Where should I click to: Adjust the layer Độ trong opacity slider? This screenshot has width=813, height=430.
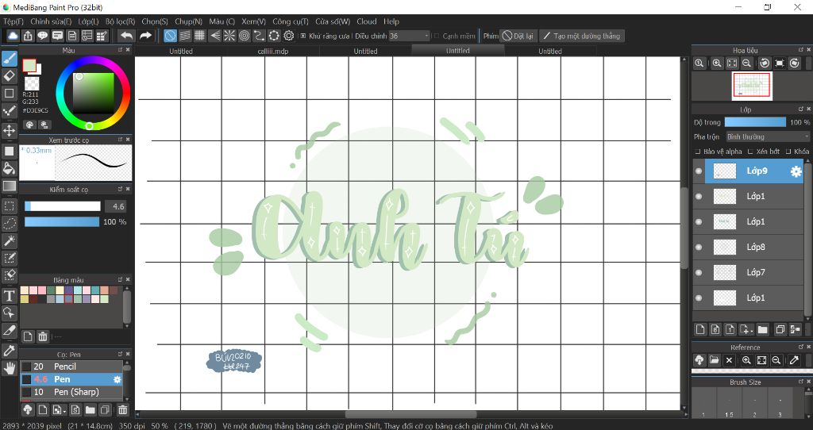755,122
